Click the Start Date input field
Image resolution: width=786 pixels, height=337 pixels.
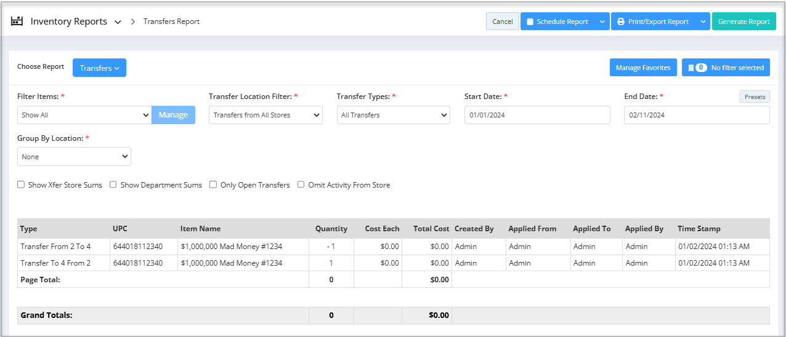point(537,115)
